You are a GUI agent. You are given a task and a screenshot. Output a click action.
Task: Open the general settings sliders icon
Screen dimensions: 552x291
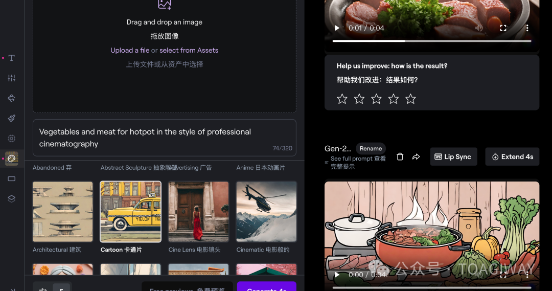coord(11,78)
